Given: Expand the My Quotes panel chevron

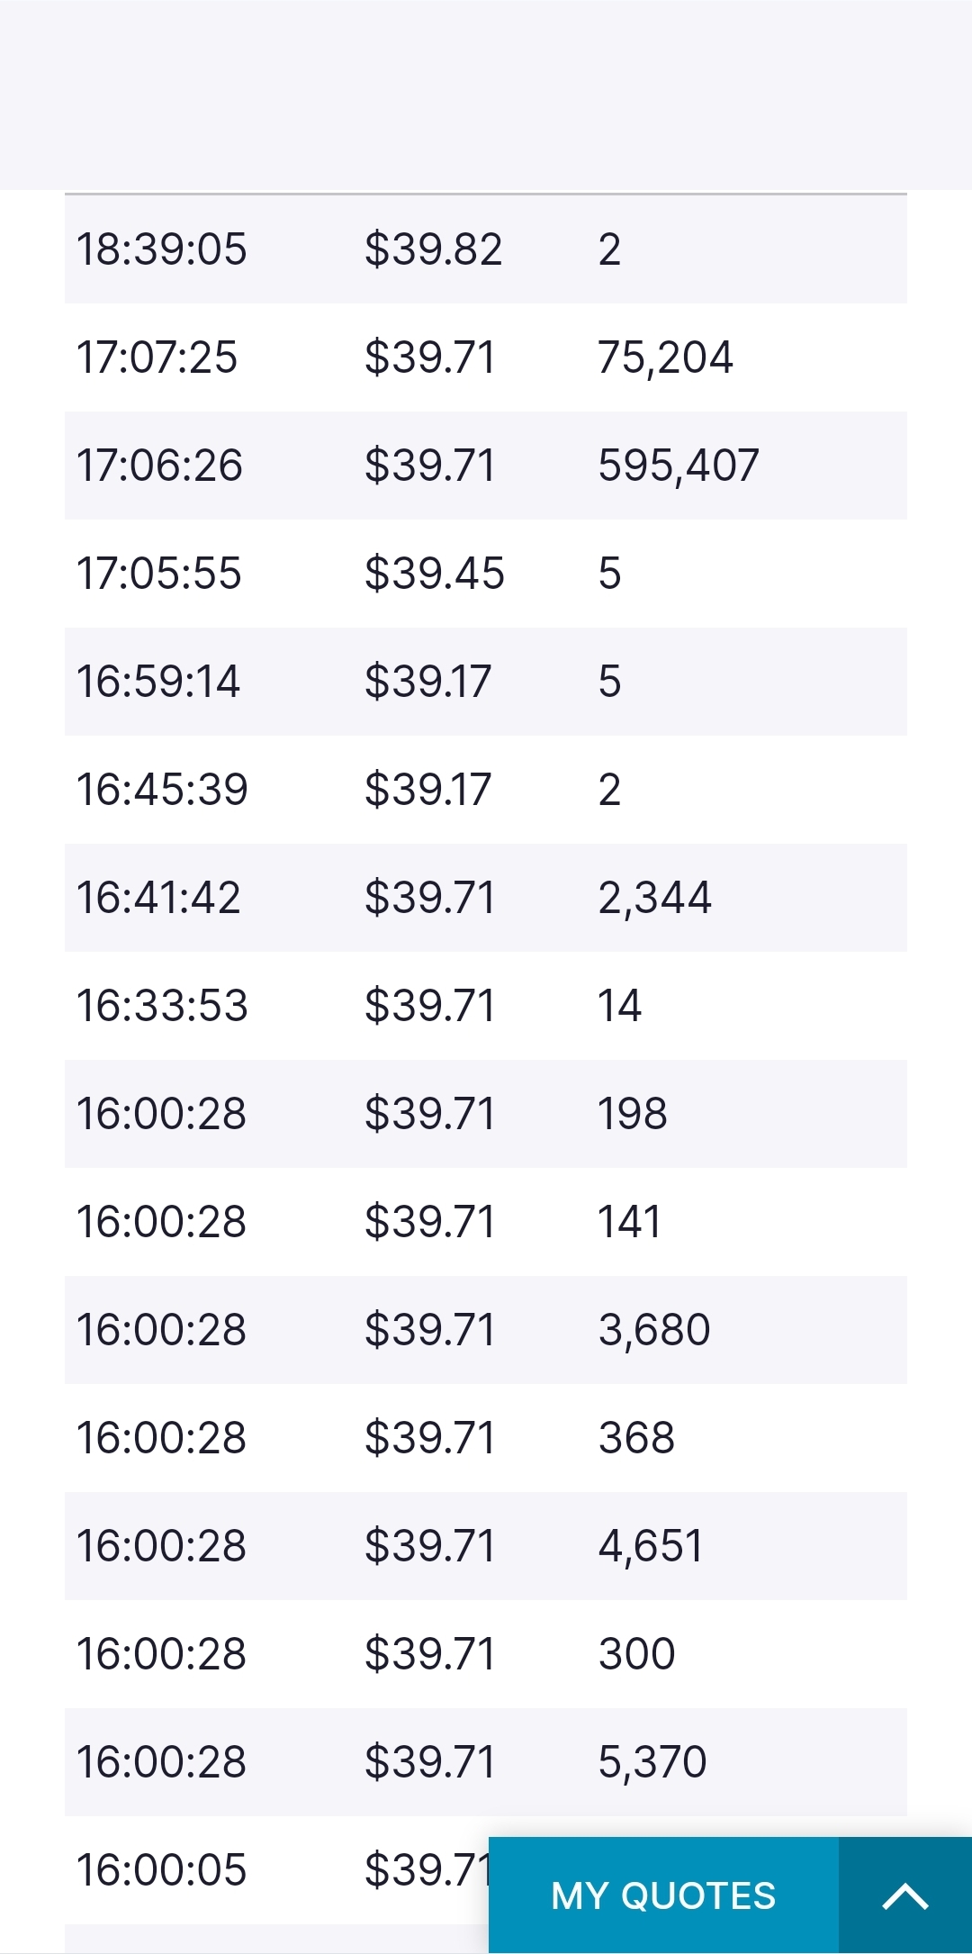Looking at the screenshot, I should pyautogui.click(x=905, y=1895).
